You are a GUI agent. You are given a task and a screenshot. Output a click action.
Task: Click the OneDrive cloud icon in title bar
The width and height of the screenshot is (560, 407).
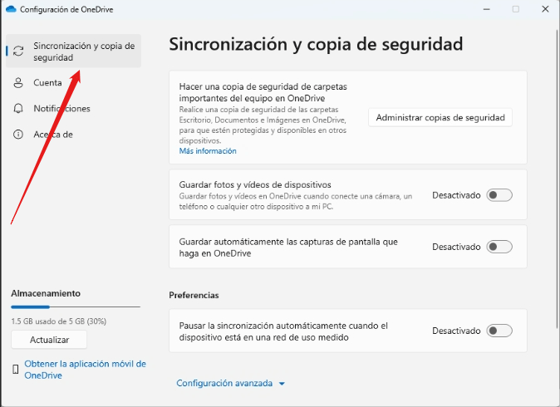[11, 9]
